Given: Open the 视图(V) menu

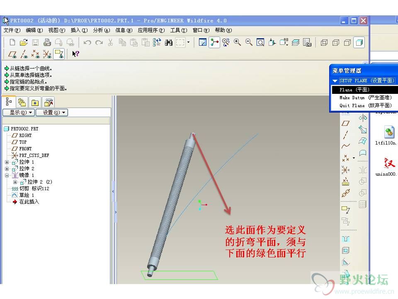Looking at the screenshot, I should coord(57,30).
